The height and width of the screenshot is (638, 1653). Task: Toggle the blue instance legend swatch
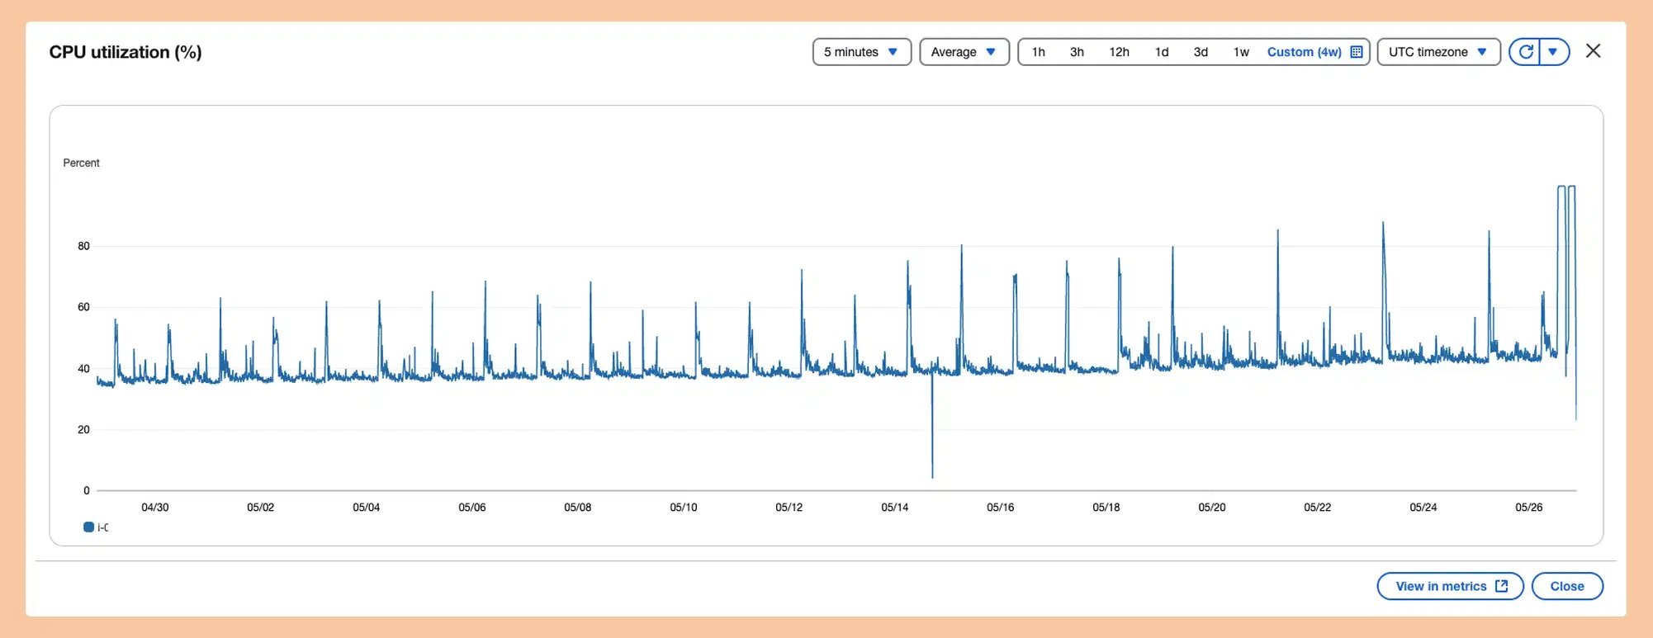coord(88,527)
